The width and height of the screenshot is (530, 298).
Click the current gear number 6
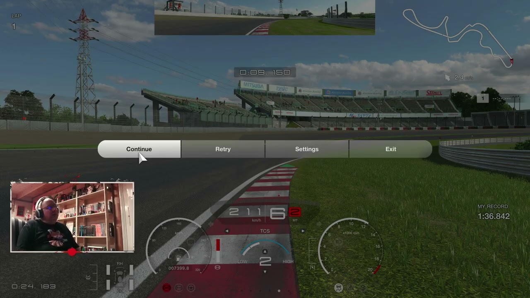pos(278,214)
